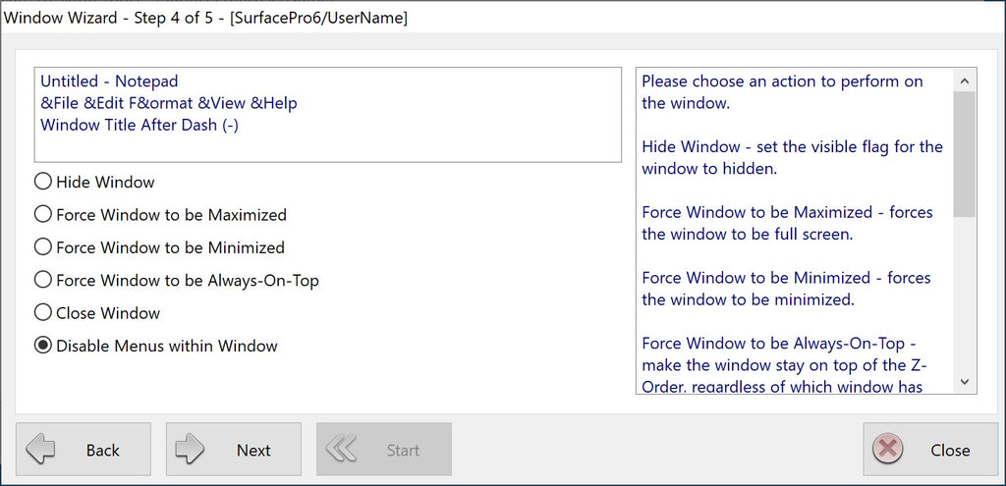
Task: Click the double chevron Start icon
Action: coord(341,450)
